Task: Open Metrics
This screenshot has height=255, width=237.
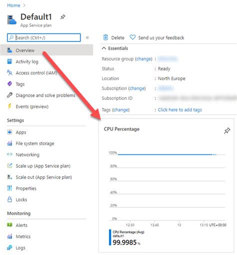Action: tap(23, 236)
